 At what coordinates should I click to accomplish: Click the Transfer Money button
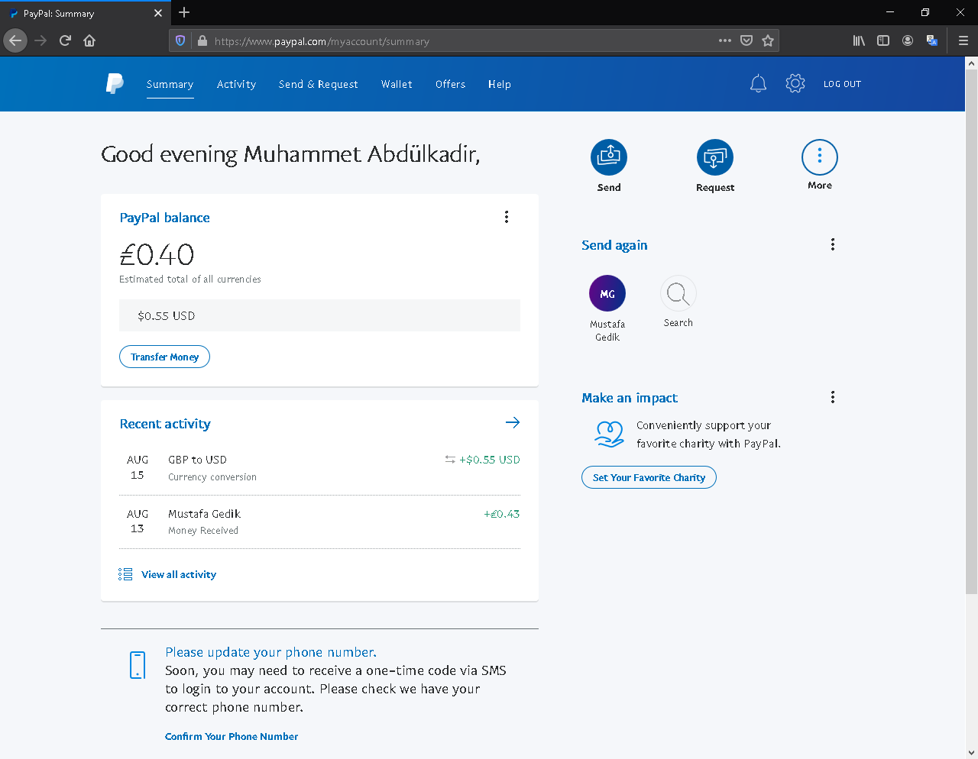[164, 357]
